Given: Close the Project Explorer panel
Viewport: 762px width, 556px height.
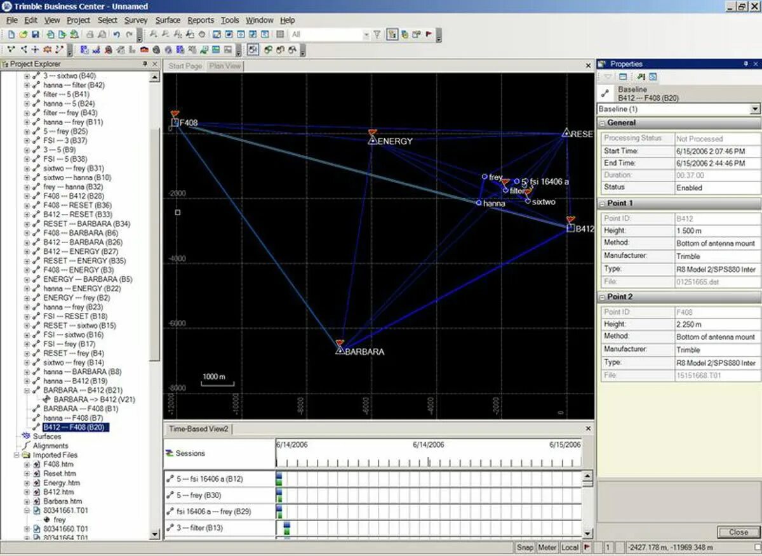Looking at the screenshot, I should [155, 64].
